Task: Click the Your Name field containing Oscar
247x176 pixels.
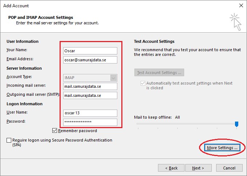Action: 90,51
